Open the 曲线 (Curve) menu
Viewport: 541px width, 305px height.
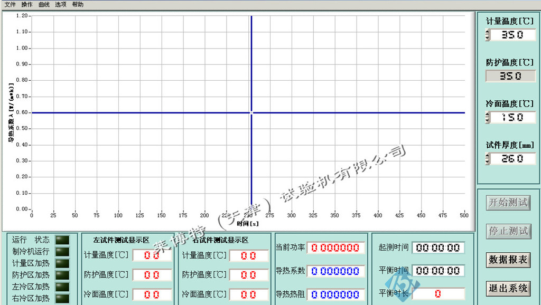point(44,4)
